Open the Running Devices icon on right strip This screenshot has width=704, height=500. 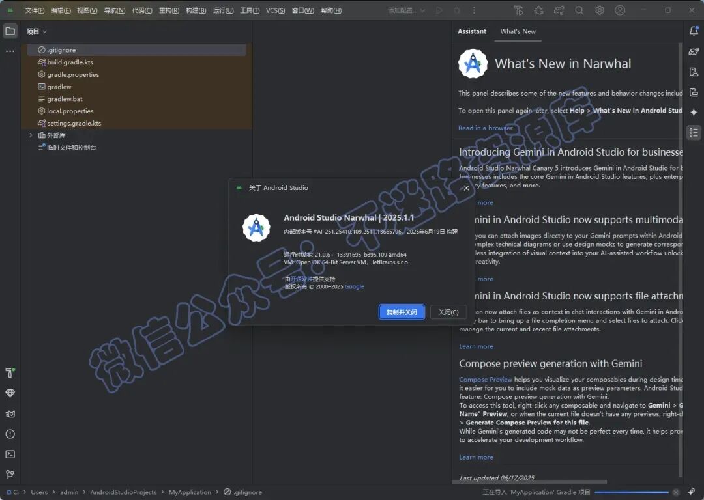[x=694, y=92]
